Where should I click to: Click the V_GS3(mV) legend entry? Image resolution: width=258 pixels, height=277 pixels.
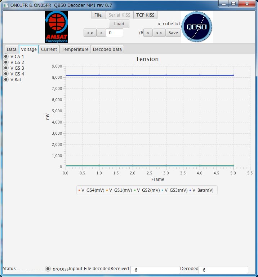click(175, 190)
